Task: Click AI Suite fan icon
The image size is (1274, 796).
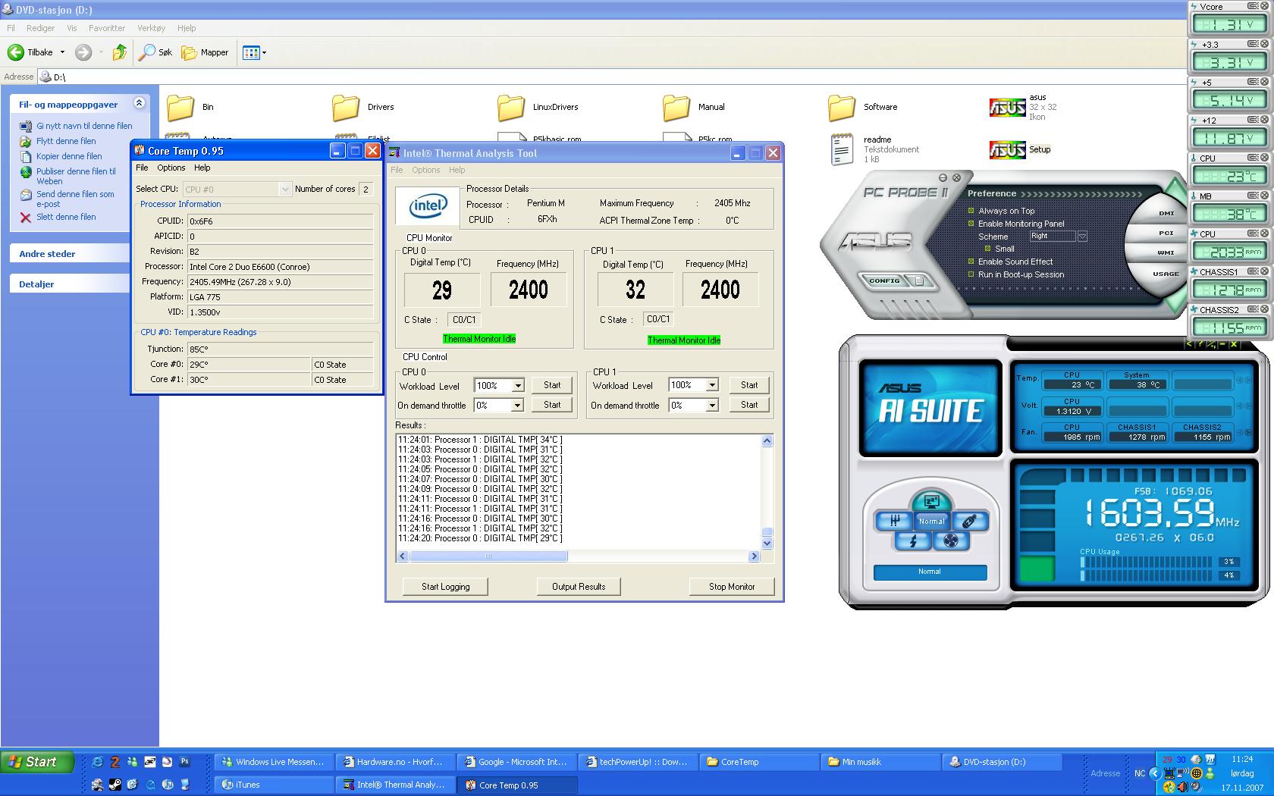Action: point(950,541)
